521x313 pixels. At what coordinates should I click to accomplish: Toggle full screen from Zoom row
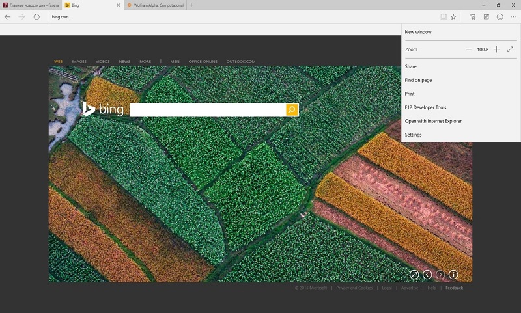(x=511, y=49)
